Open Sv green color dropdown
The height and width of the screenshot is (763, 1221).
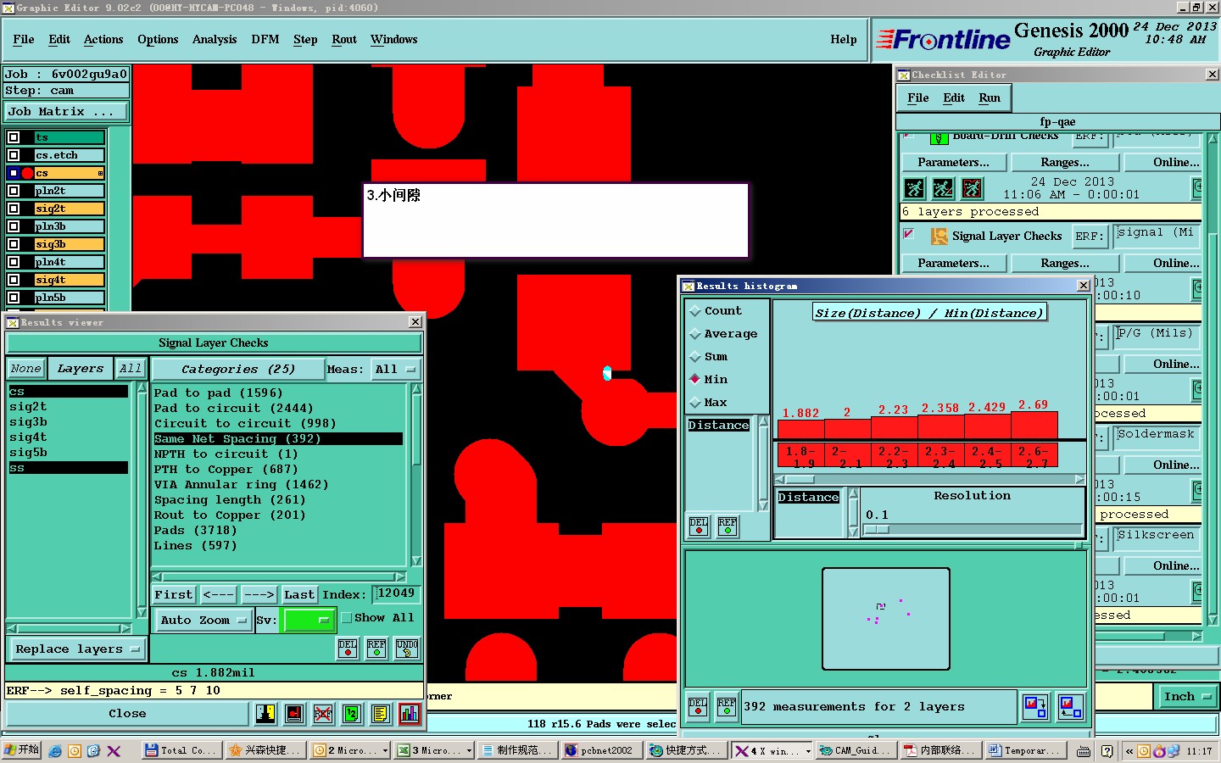point(309,621)
